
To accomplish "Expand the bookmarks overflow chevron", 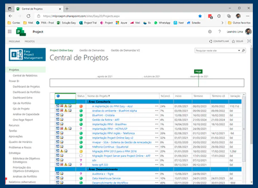I will click(222, 23).
